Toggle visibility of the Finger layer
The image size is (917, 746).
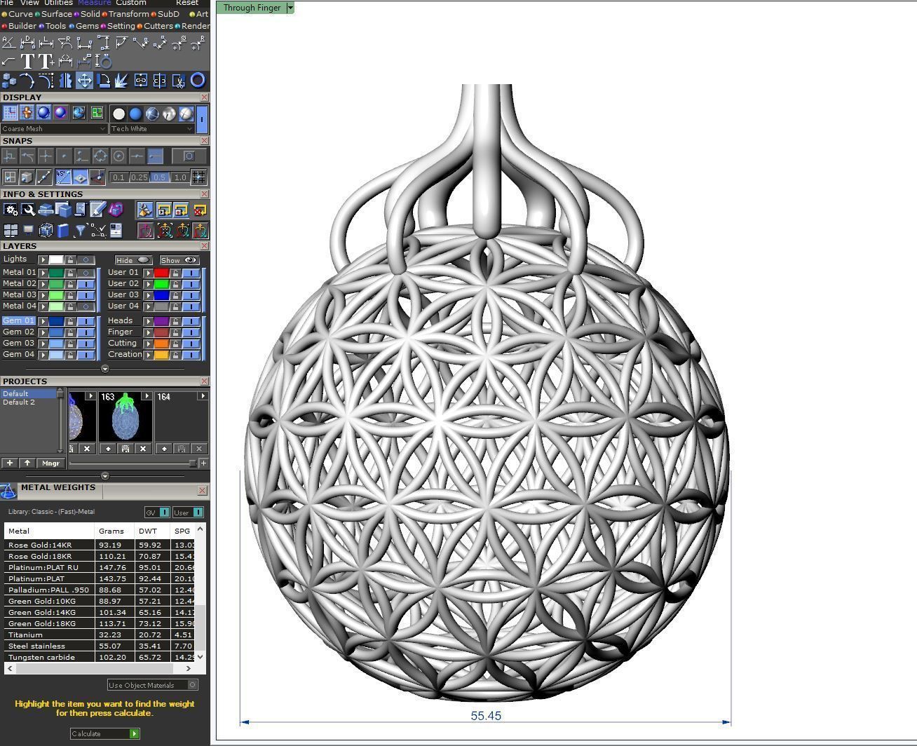tap(191, 332)
